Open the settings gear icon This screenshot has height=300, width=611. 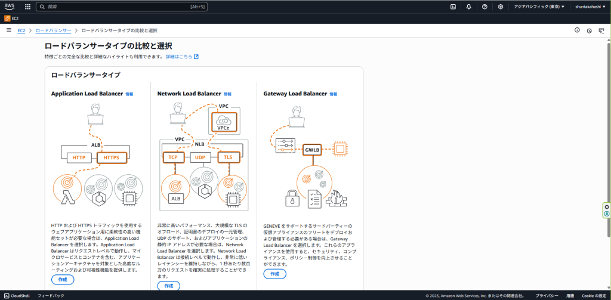(501, 7)
